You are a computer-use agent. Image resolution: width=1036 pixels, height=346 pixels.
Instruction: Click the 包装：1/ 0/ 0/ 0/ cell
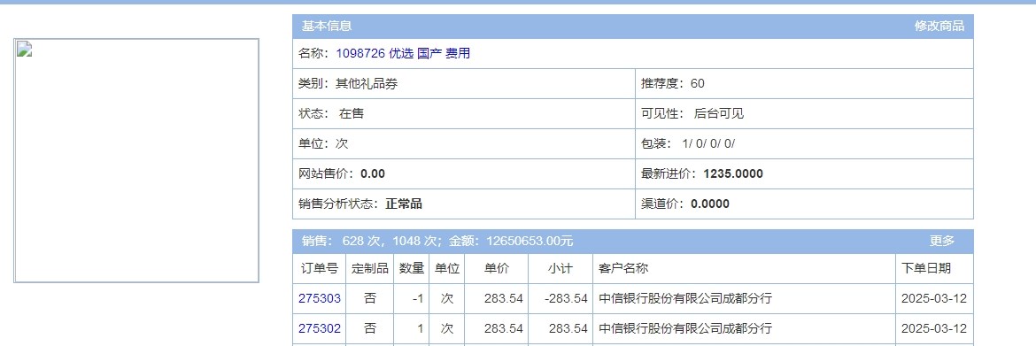tap(804, 144)
